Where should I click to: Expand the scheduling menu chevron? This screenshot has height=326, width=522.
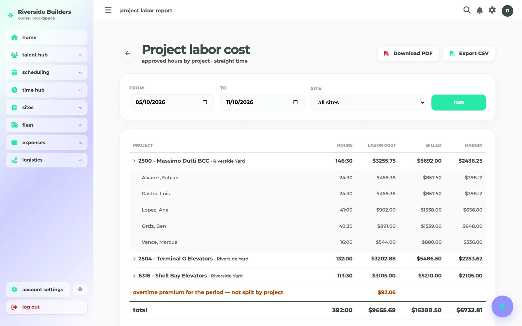click(80, 72)
